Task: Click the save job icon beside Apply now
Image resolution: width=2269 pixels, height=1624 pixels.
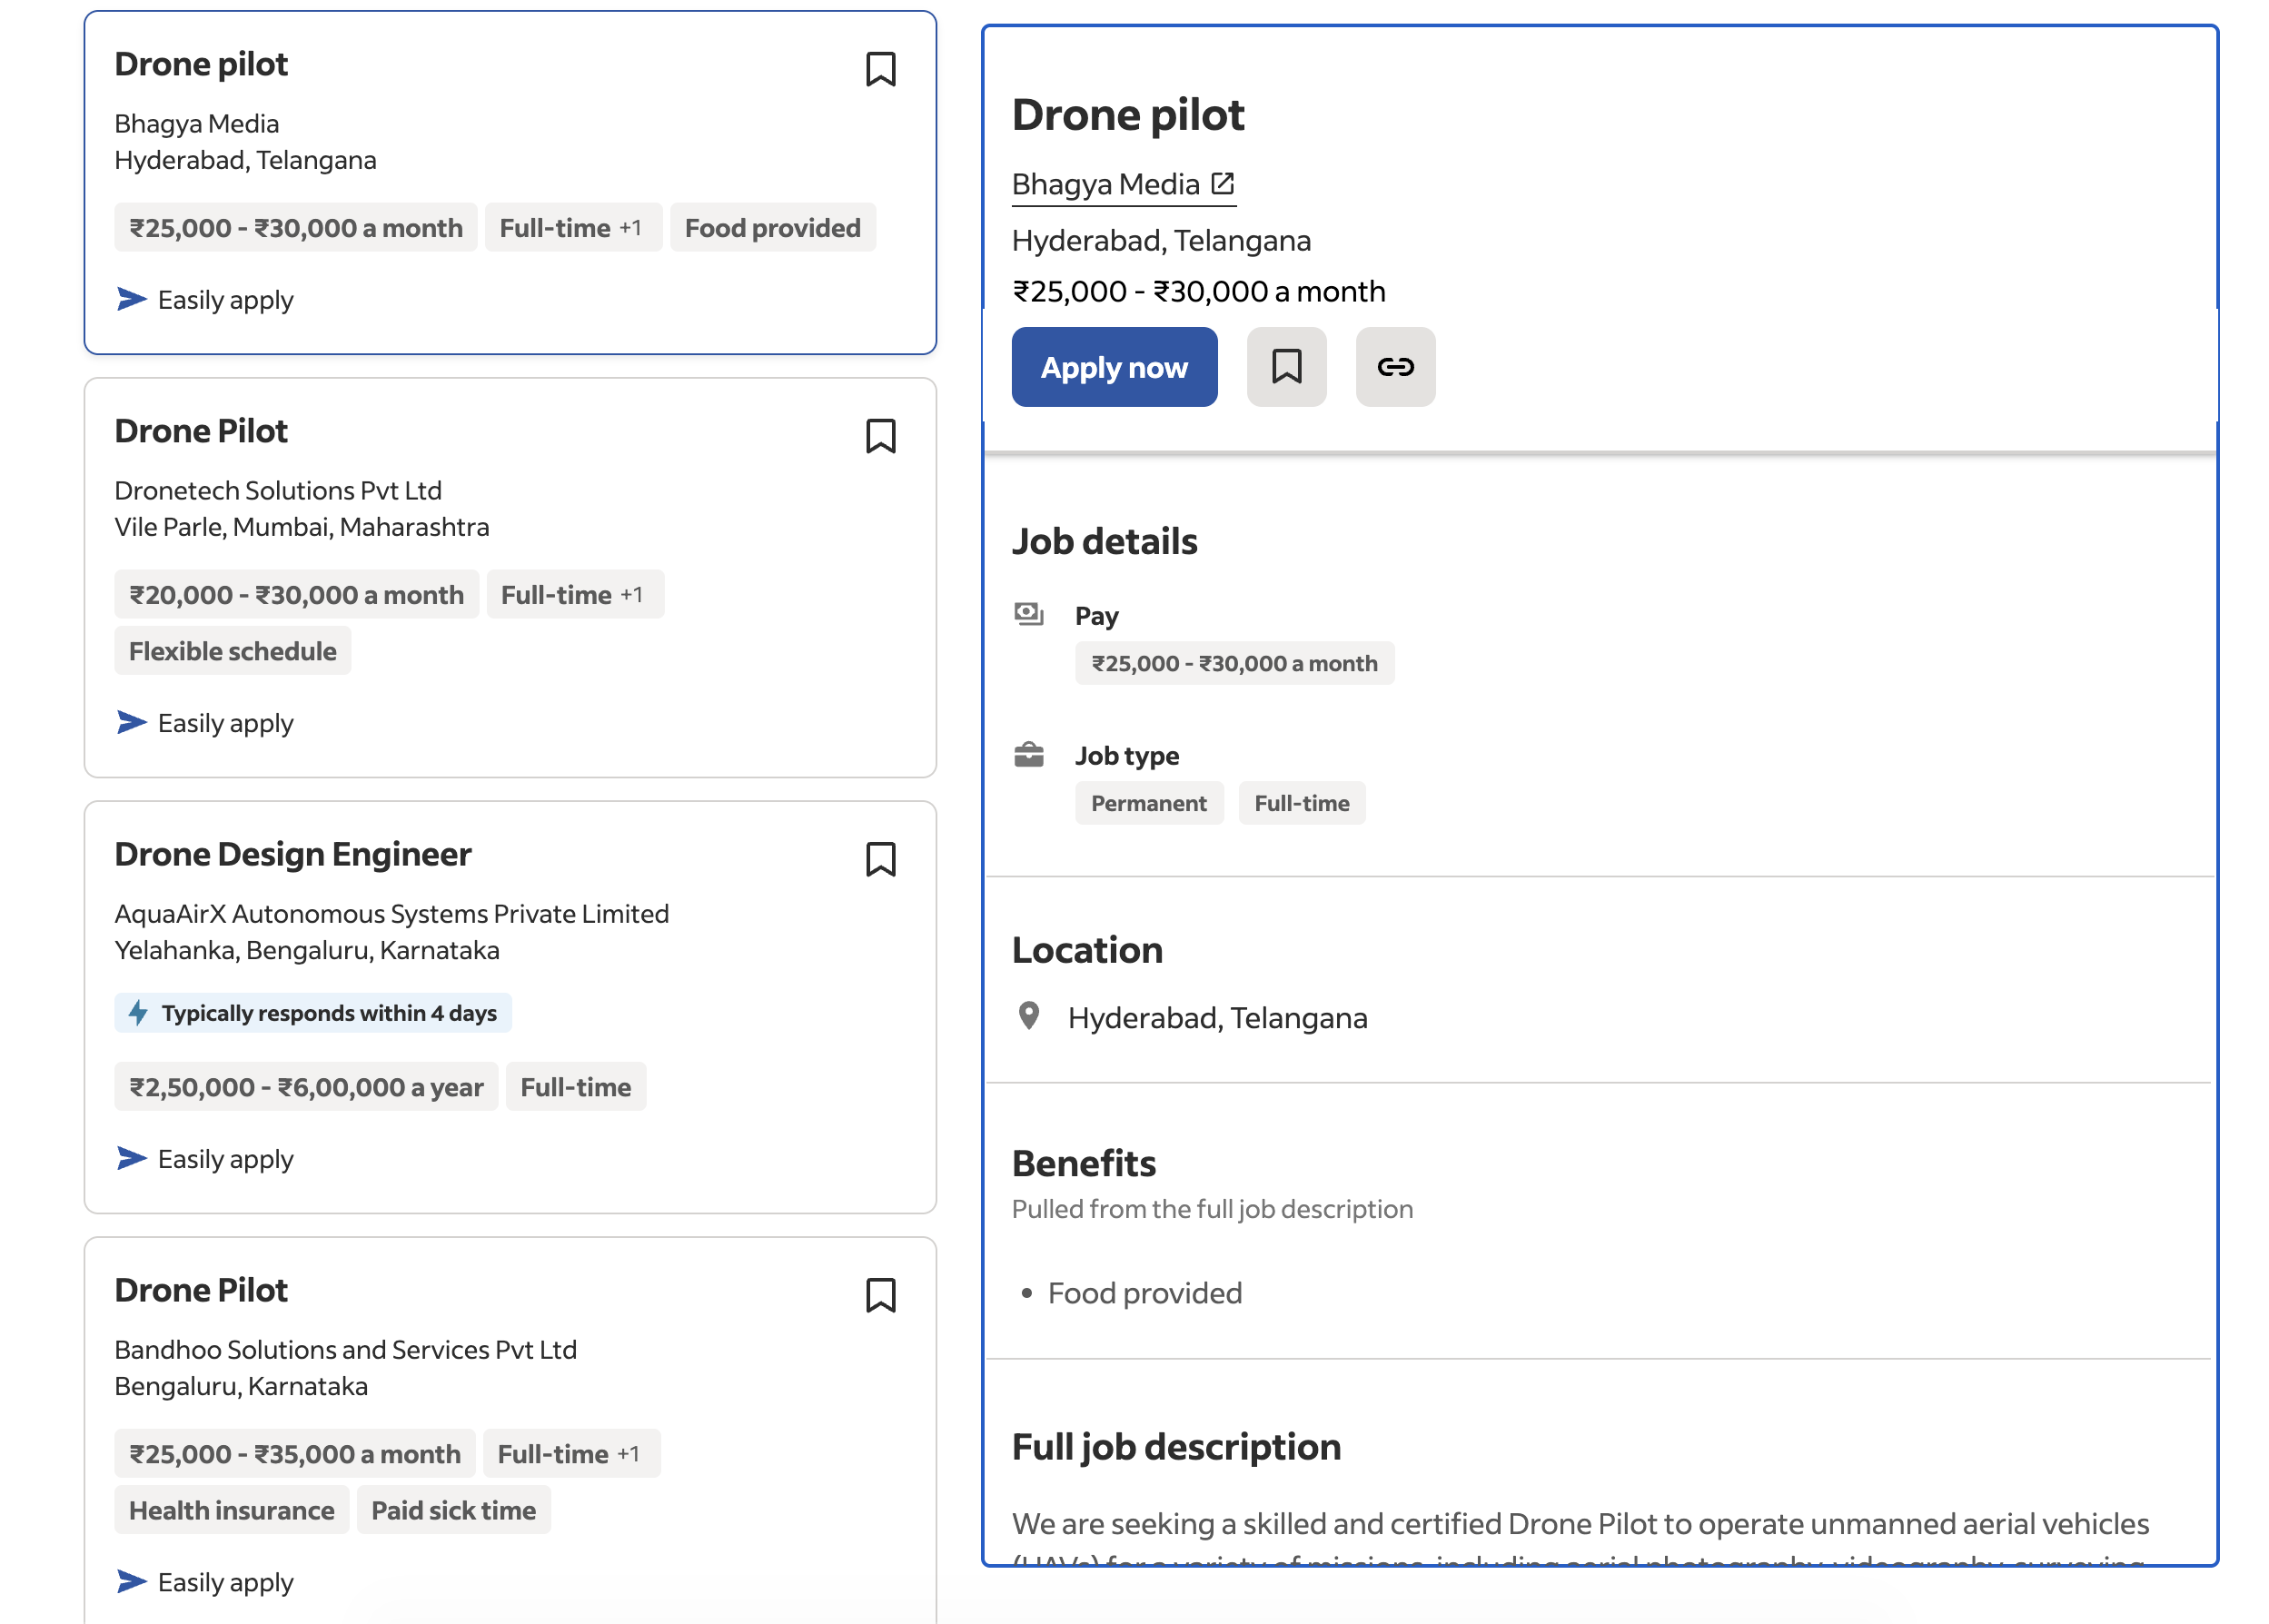Action: (x=1285, y=367)
